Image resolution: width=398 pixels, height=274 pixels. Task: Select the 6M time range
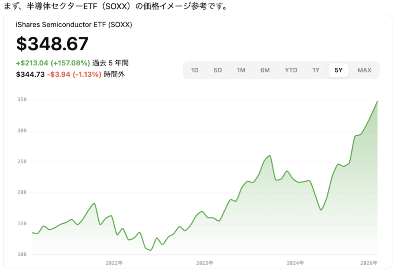(x=265, y=70)
